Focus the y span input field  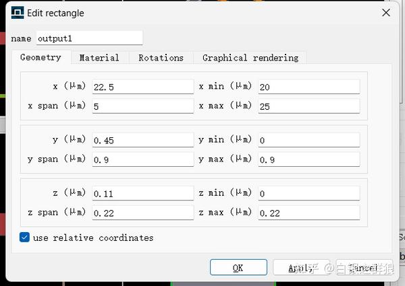pyautogui.click(x=142, y=159)
